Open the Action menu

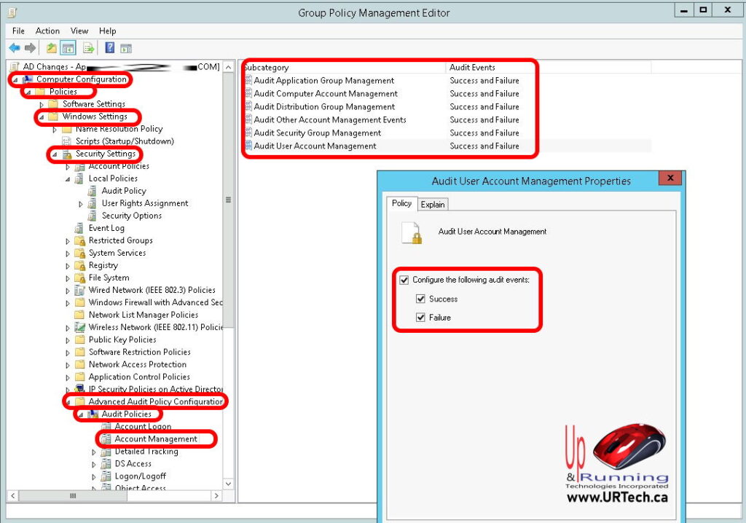tap(47, 31)
